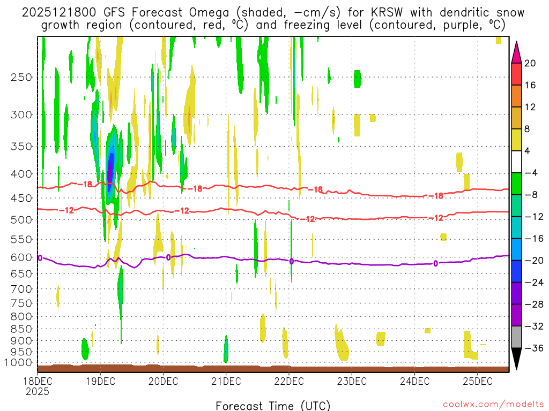Click the 400 pressure level label

pos(21,174)
